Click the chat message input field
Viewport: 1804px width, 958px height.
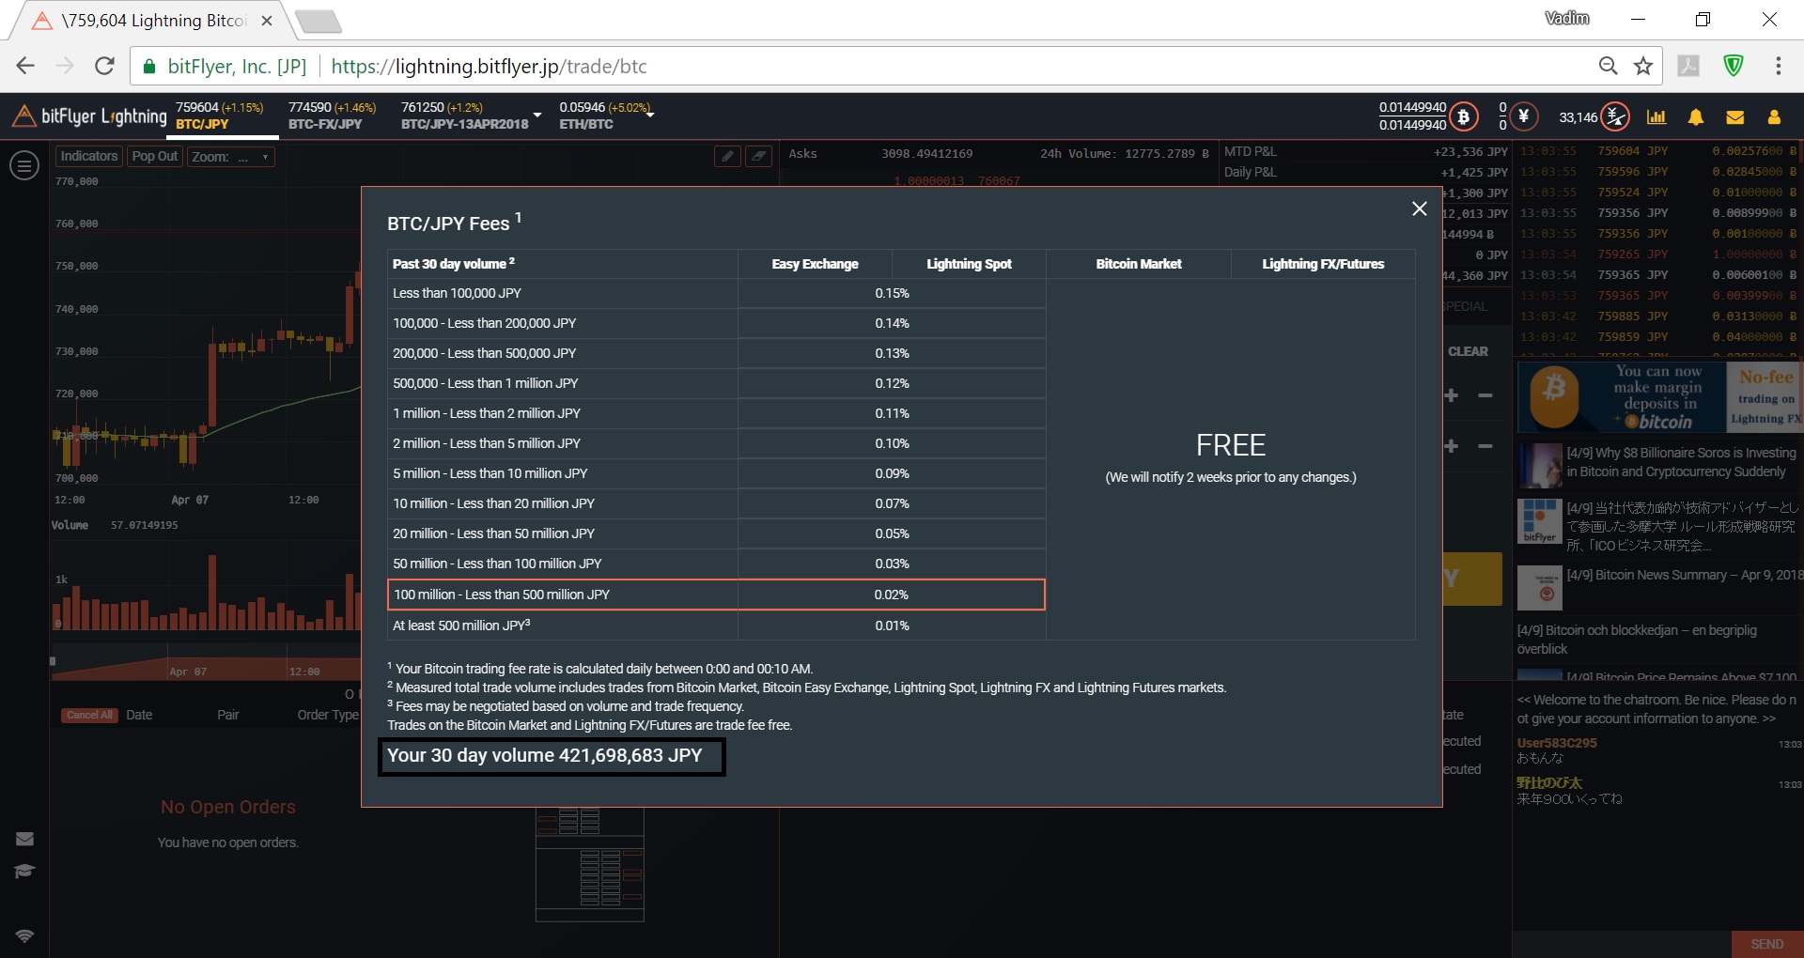pos(1622,944)
